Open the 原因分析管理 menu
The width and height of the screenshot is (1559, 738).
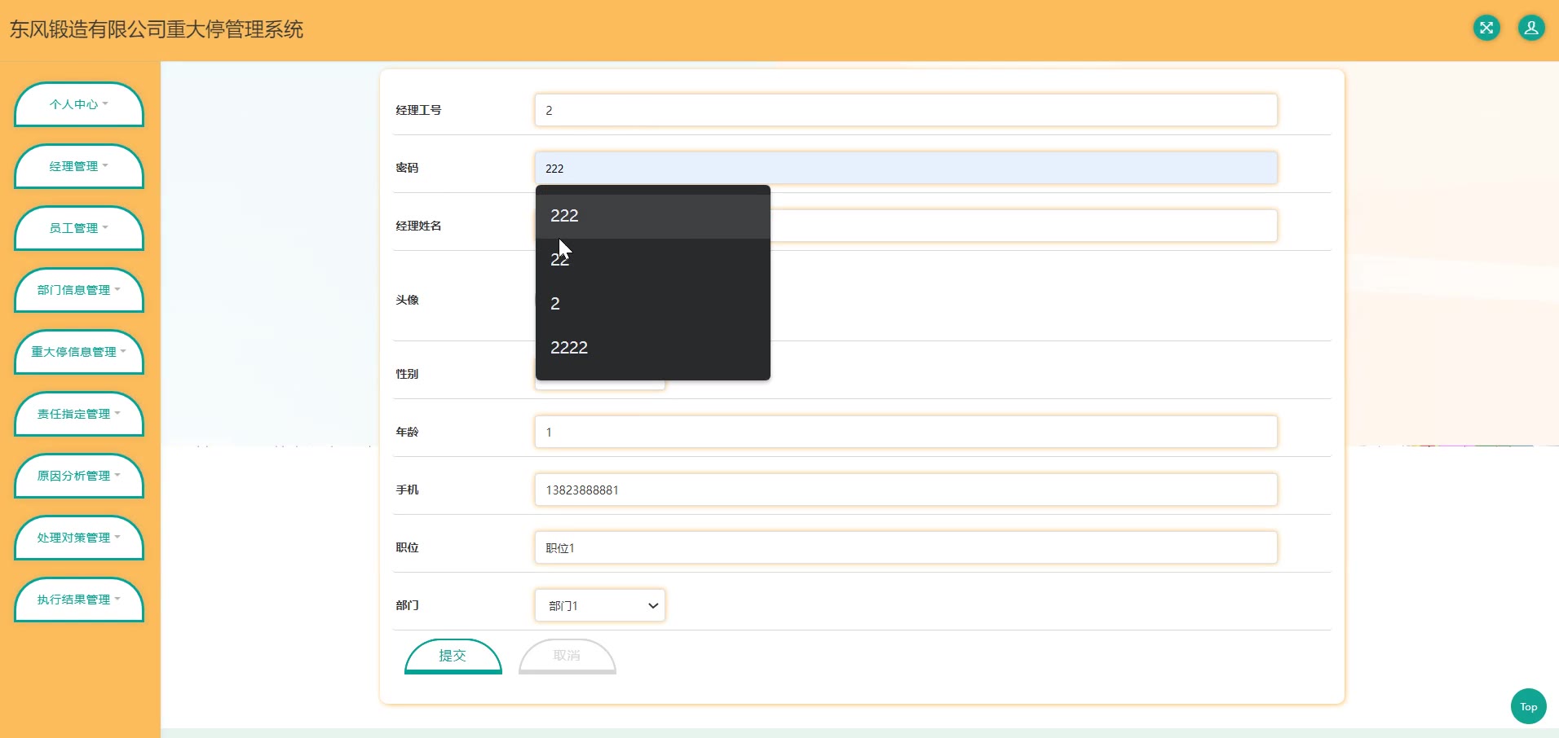(78, 476)
